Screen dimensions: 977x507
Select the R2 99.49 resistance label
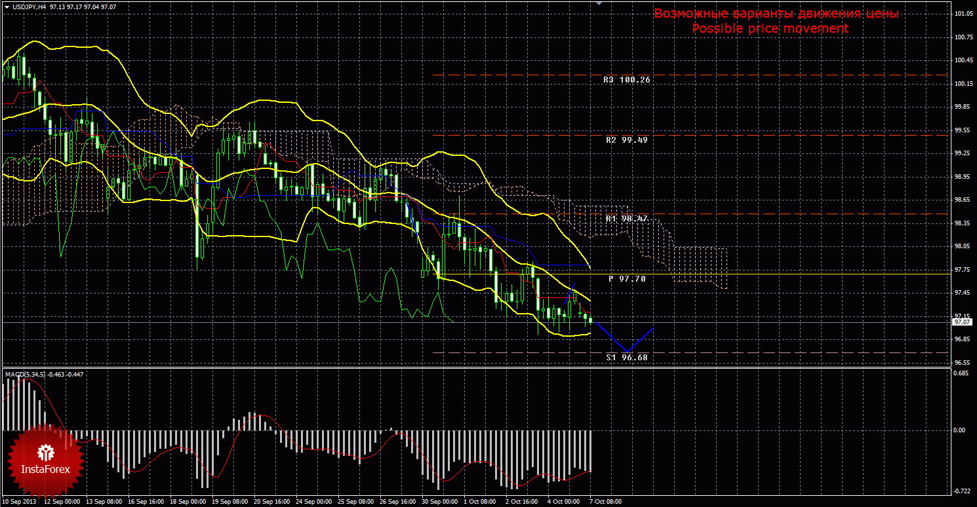tap(626, 140)
